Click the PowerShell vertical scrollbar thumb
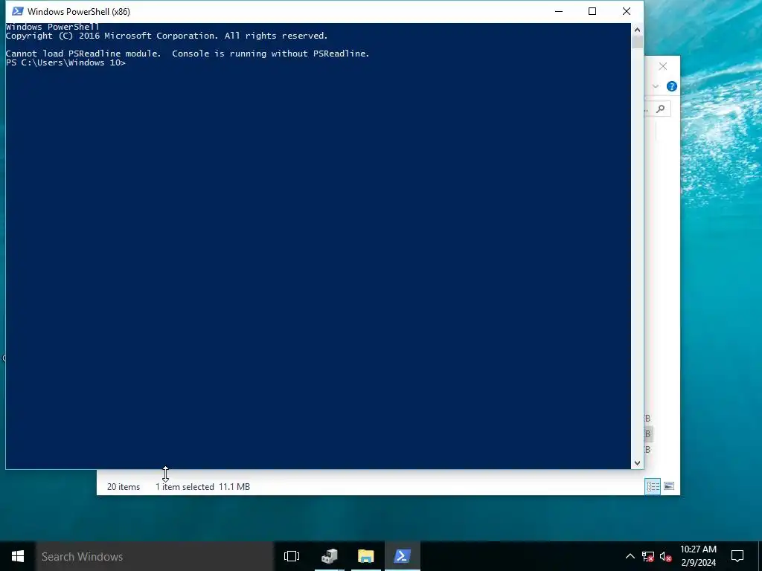 pyautogui.click(x=637, y=42)
